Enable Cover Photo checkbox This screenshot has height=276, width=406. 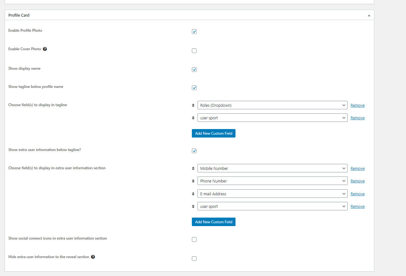(x=194, y=51)
